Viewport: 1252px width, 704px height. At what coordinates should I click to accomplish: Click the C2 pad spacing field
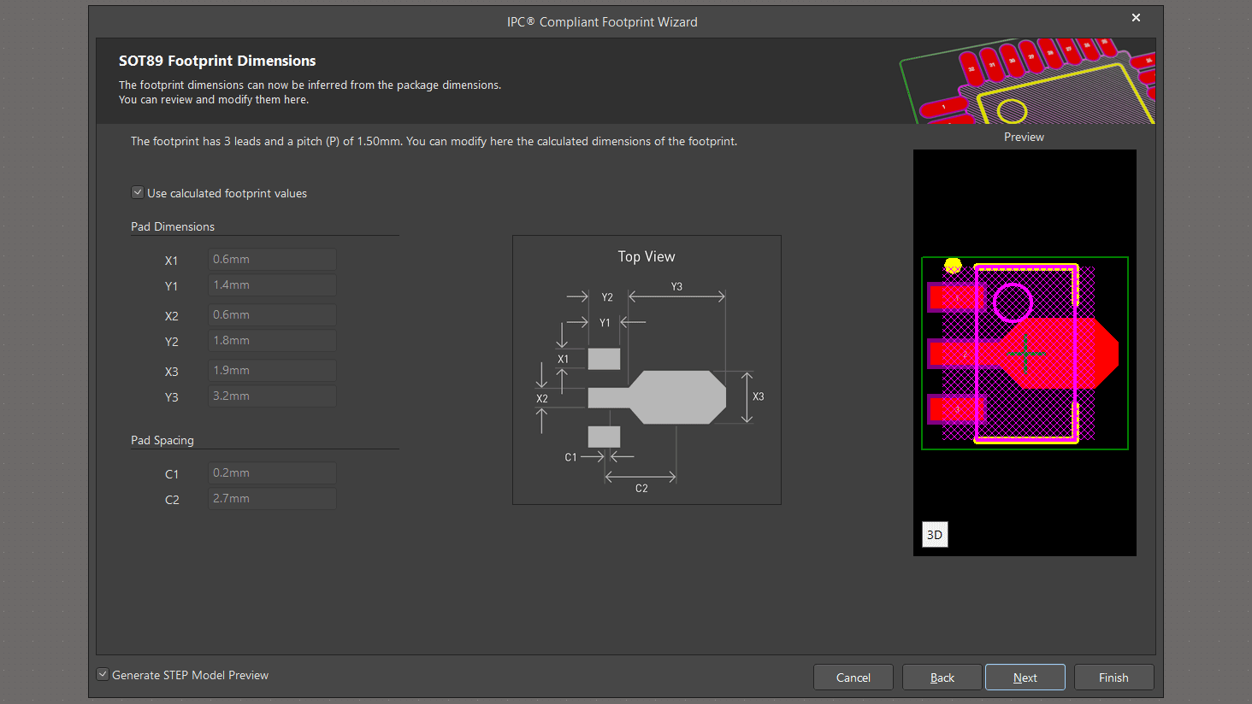tap(272, 499)
